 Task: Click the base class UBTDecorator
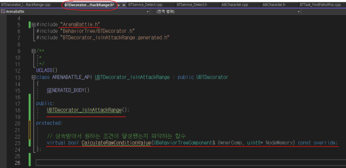212,77
